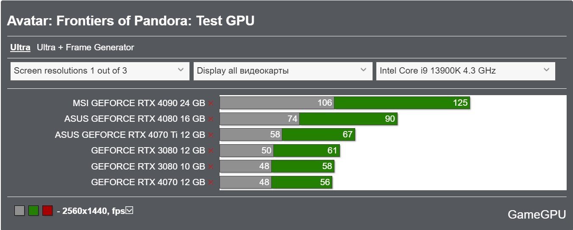The width and height of the screenshot is (573, 230).
Task: Select the Ultra tab
Action: (20, 47)
